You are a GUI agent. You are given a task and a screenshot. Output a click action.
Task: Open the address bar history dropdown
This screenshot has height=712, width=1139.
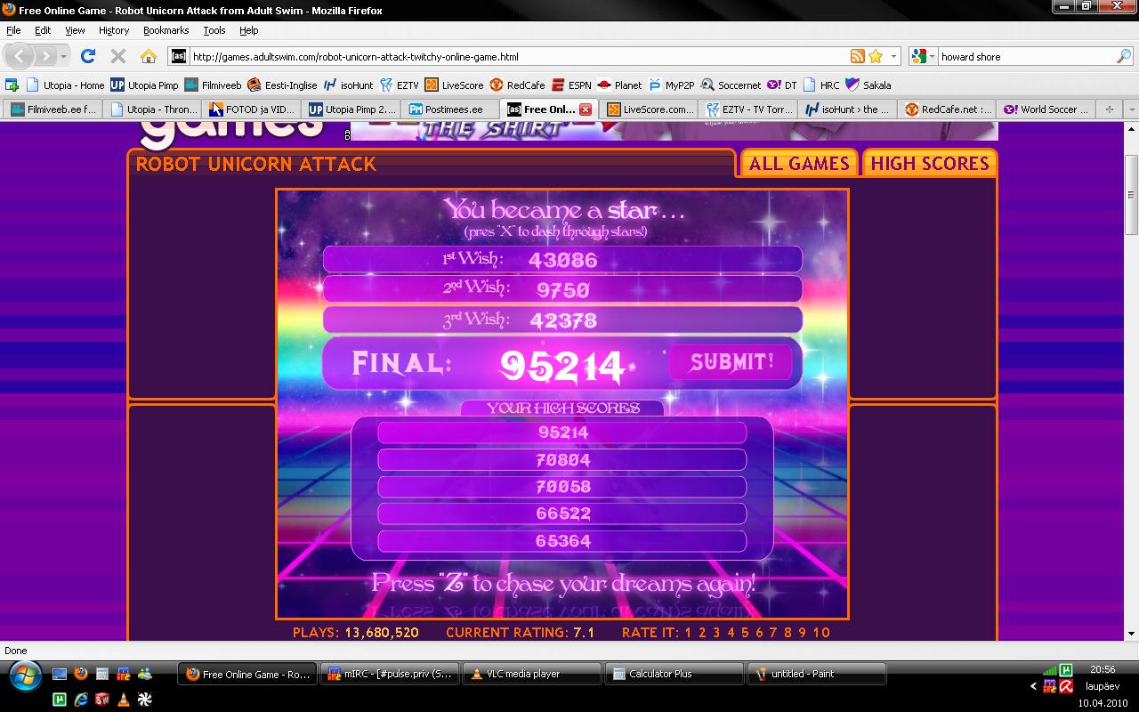click(893, 56)
